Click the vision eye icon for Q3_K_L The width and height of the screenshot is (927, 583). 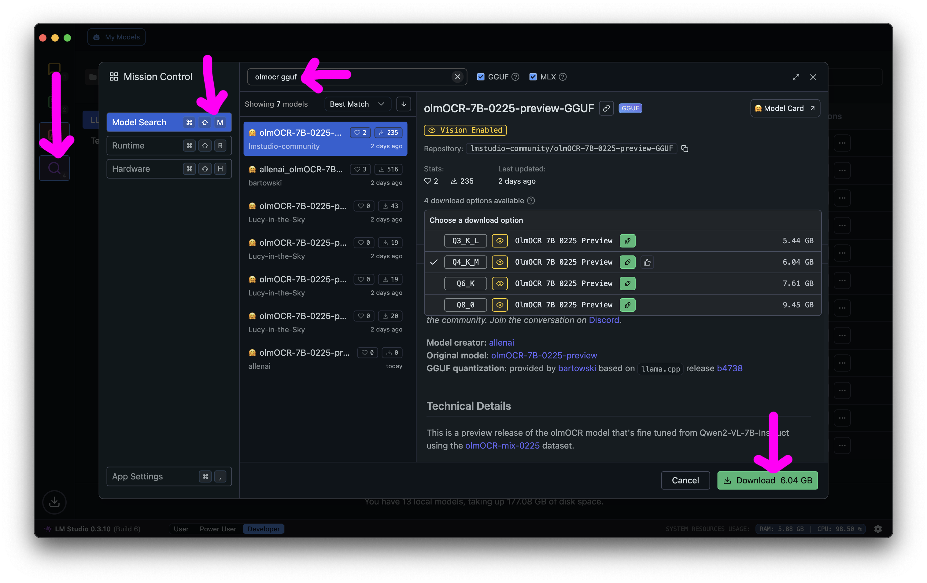[500, 241]
